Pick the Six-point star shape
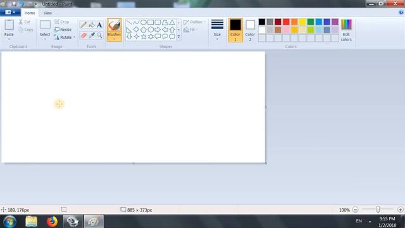Image resolution: width=405 pixels, height=228 pixels. (151, 37)
